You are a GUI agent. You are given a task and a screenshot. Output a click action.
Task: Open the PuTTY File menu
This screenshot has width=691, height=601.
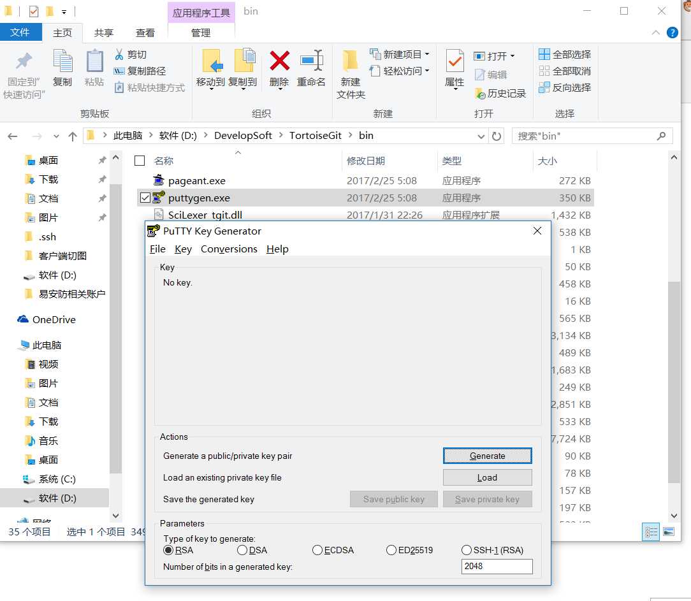click(157, 249)
